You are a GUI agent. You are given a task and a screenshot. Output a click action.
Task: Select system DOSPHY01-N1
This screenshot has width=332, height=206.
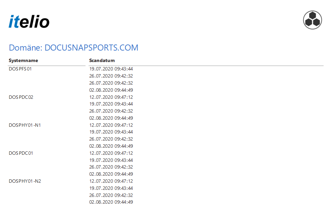tap(25, 125)
